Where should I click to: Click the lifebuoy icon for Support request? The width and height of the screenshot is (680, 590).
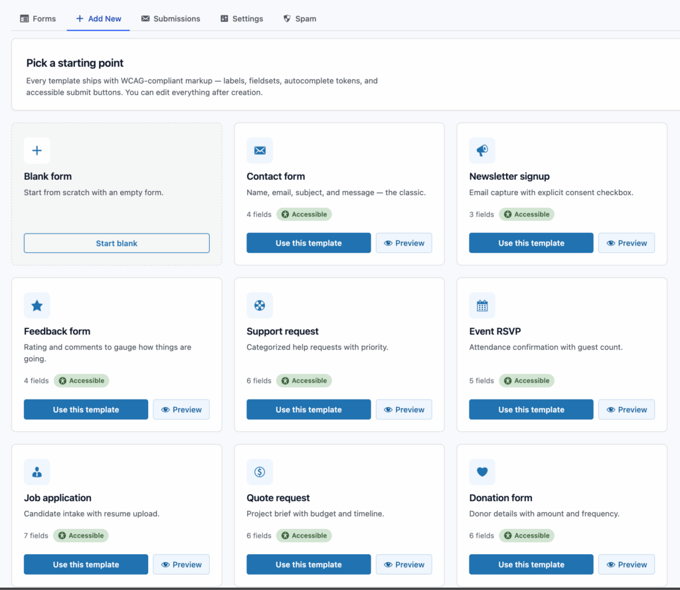tap(260, 306)
